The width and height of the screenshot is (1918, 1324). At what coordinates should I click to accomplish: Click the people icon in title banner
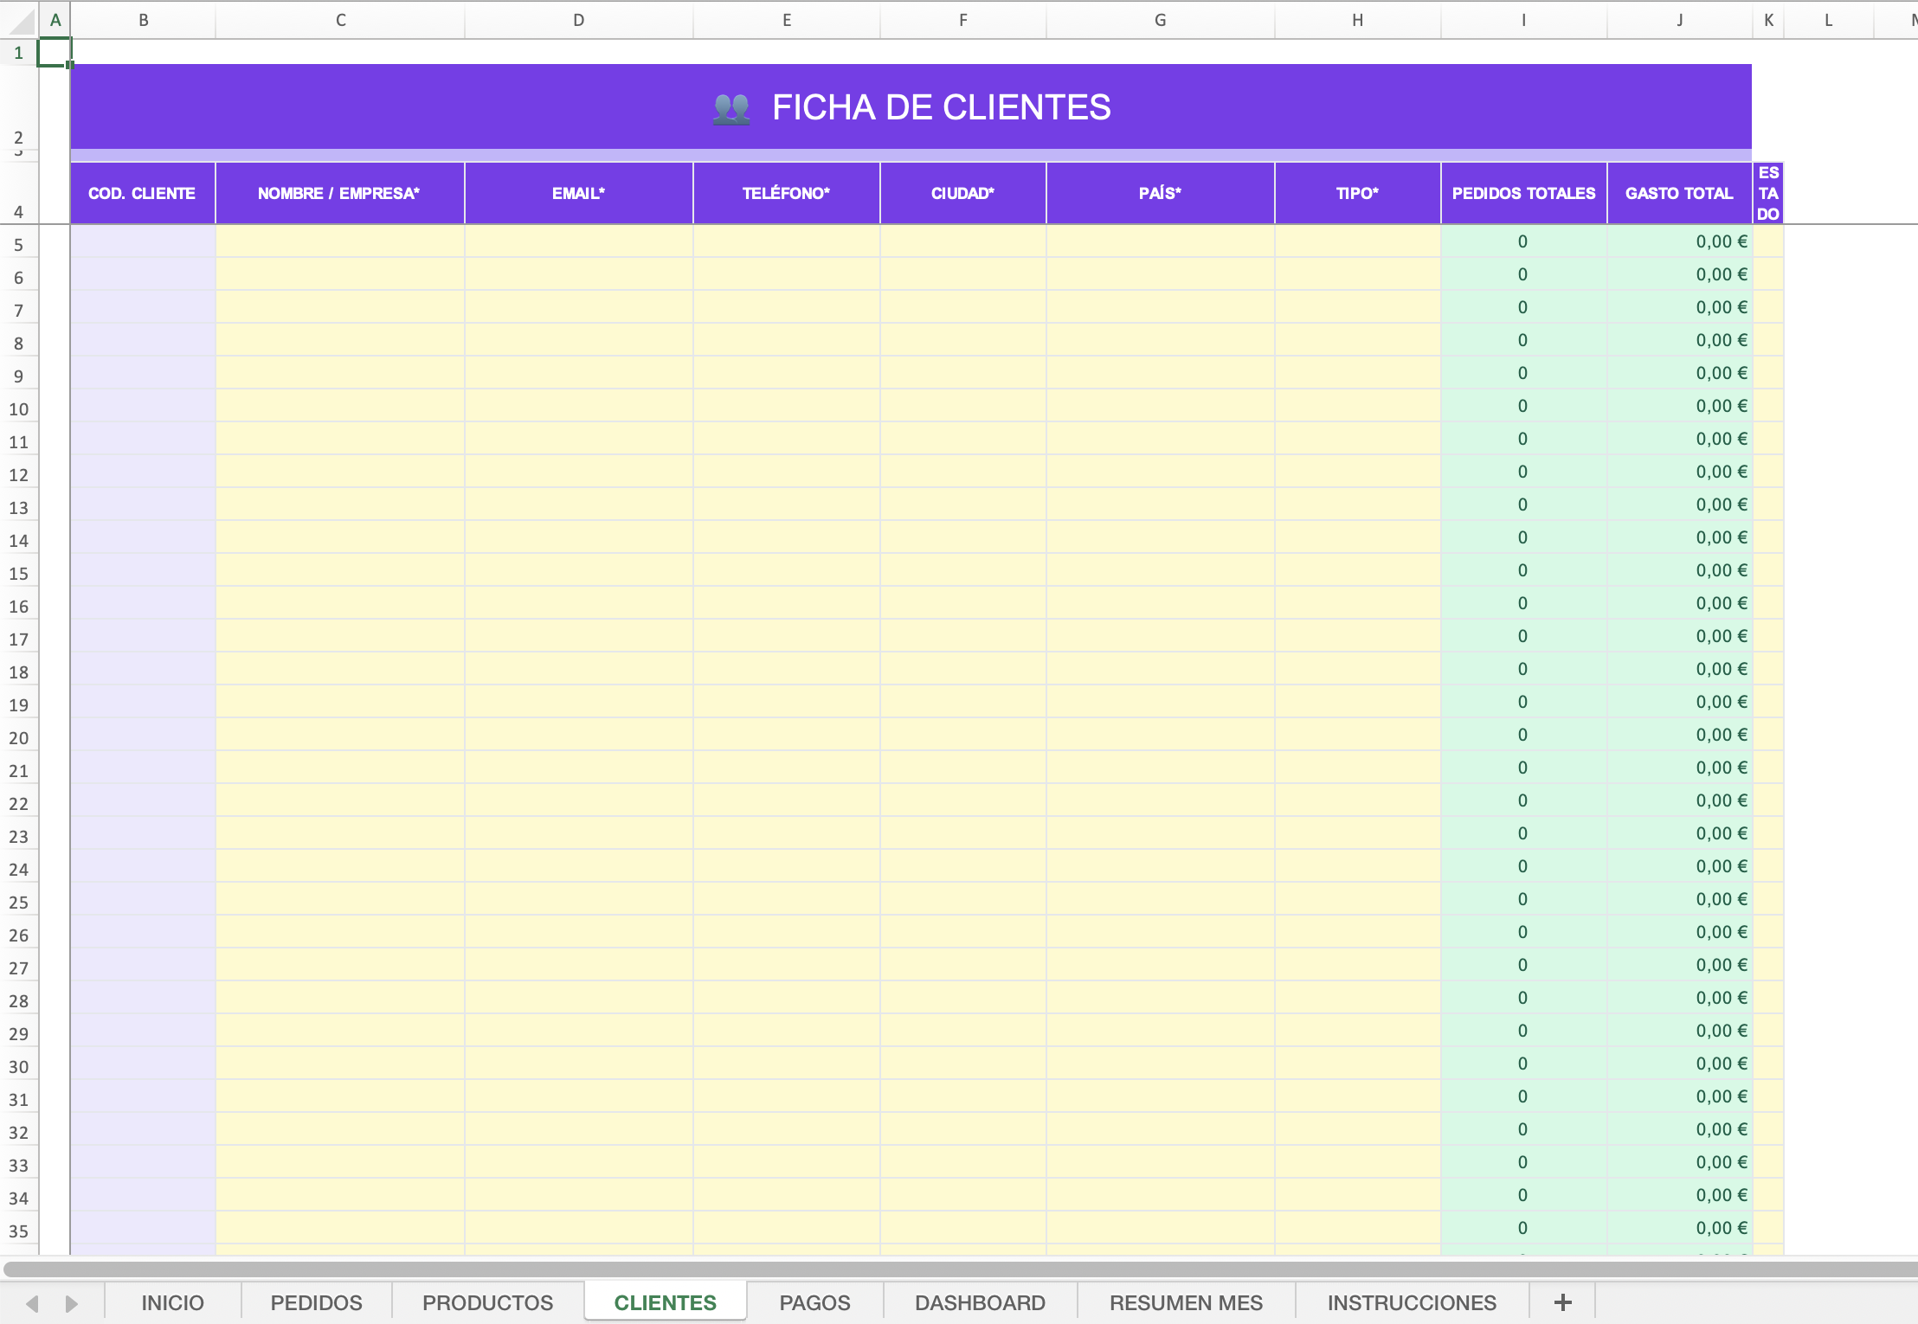click(731, 109)
